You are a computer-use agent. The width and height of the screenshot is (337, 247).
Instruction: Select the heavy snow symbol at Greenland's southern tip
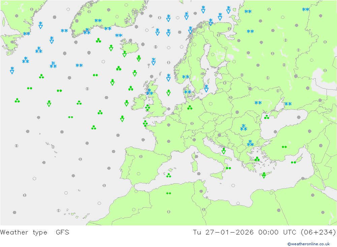[x=87, y=31]
